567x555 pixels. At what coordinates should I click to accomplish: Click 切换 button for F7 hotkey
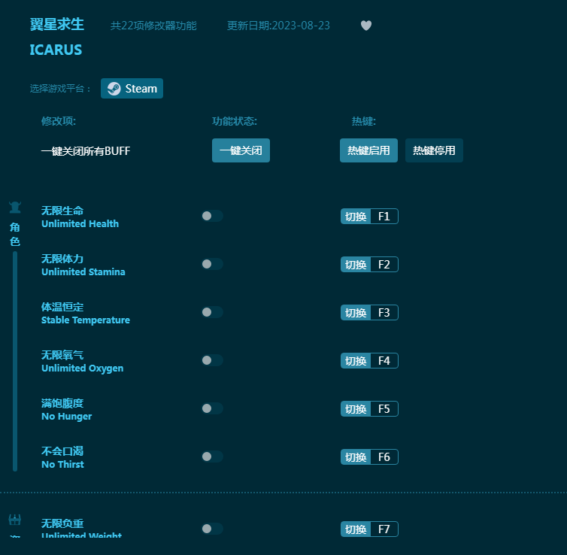pyautogui.click(x=356, y=529)
